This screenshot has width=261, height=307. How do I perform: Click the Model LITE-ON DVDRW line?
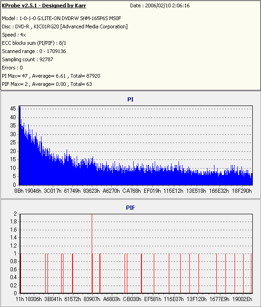coord(62,18)
